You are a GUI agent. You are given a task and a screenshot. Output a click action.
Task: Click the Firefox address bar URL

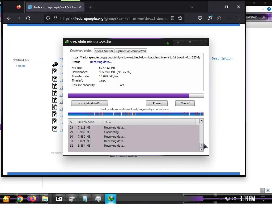[x=114, y=18]
